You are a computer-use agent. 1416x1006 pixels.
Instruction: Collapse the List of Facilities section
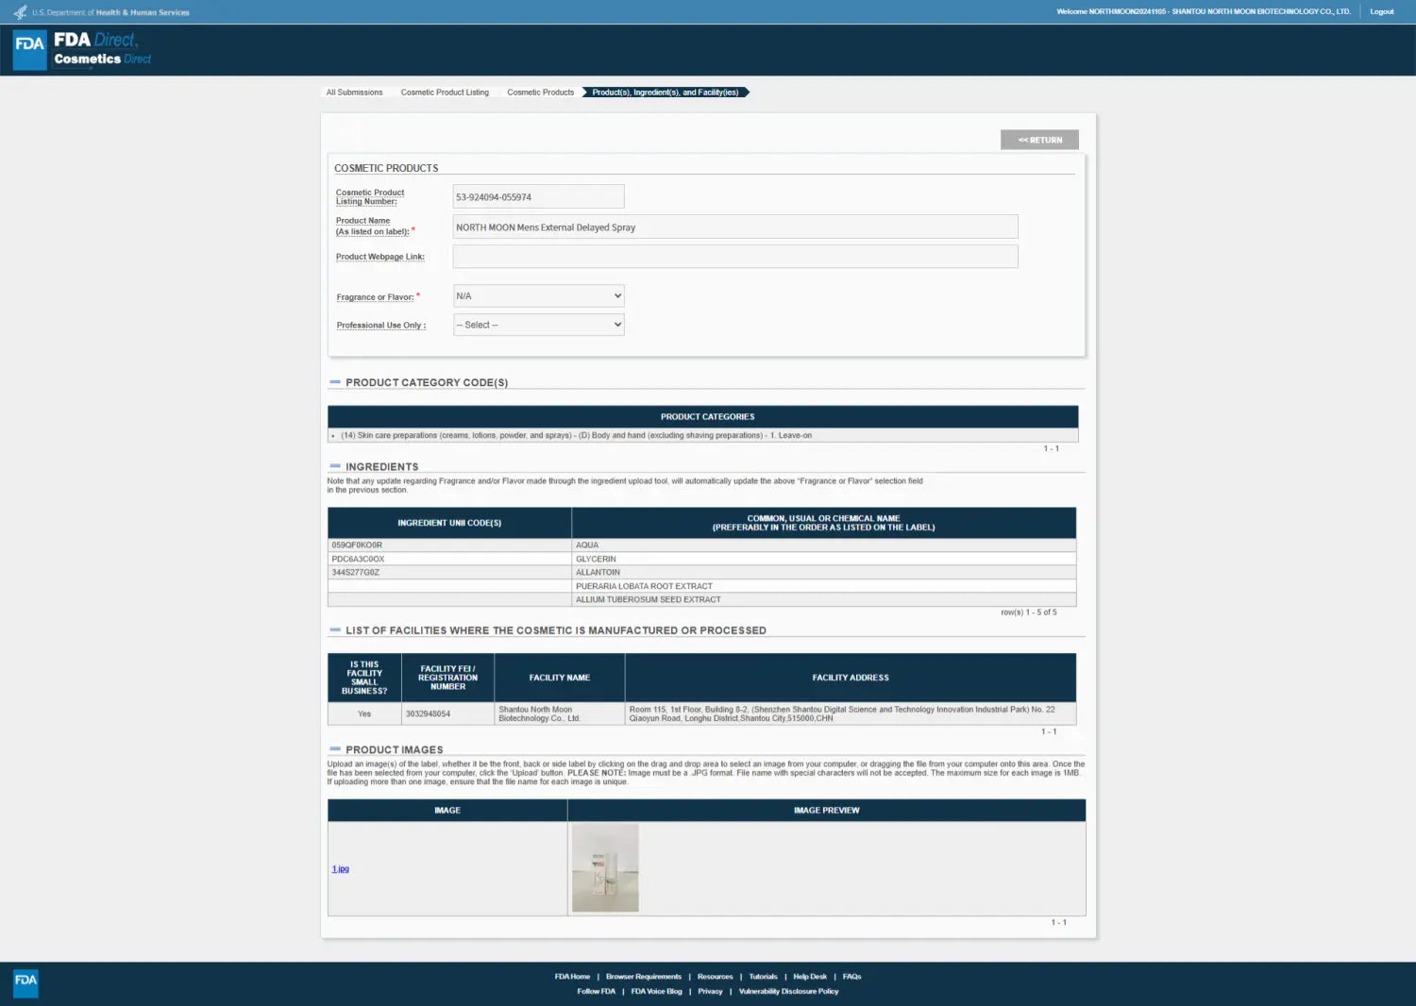click(x=335, y=629)
